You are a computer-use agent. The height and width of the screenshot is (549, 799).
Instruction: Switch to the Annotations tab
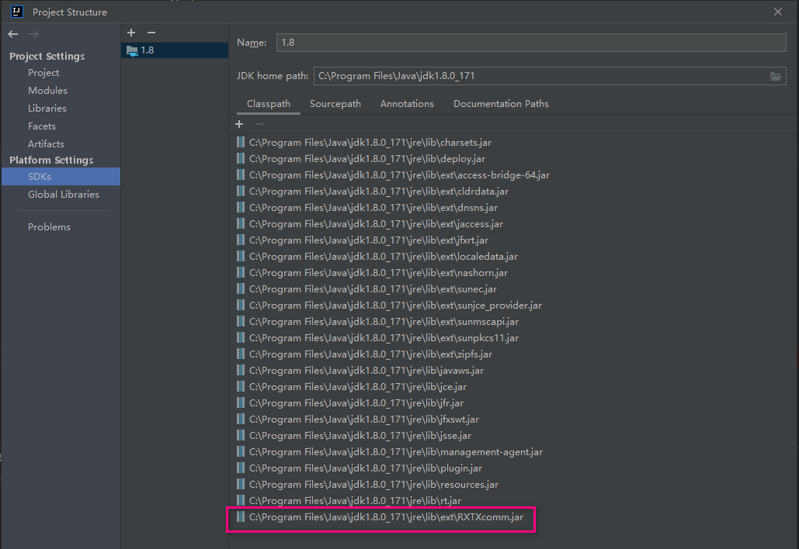point(407,104)
